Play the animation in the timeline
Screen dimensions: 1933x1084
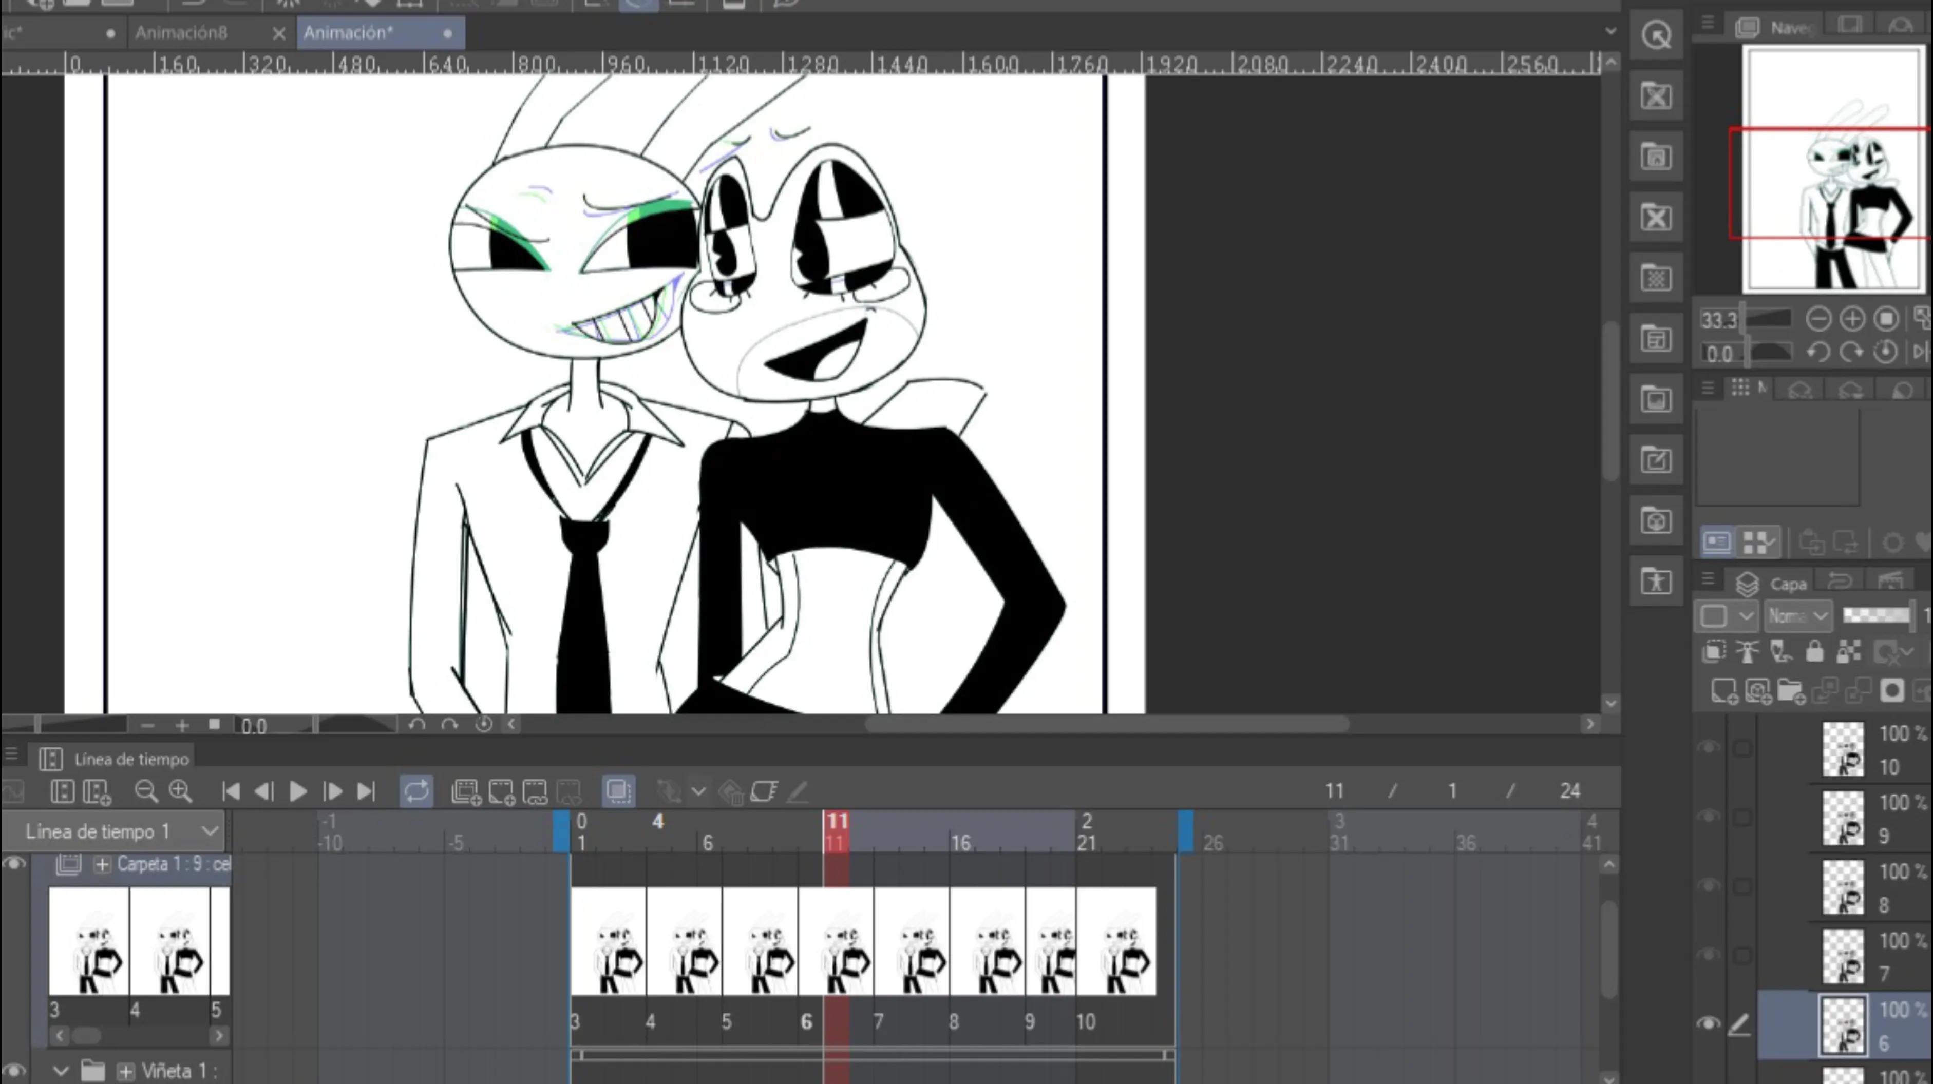tap(298, 791)
